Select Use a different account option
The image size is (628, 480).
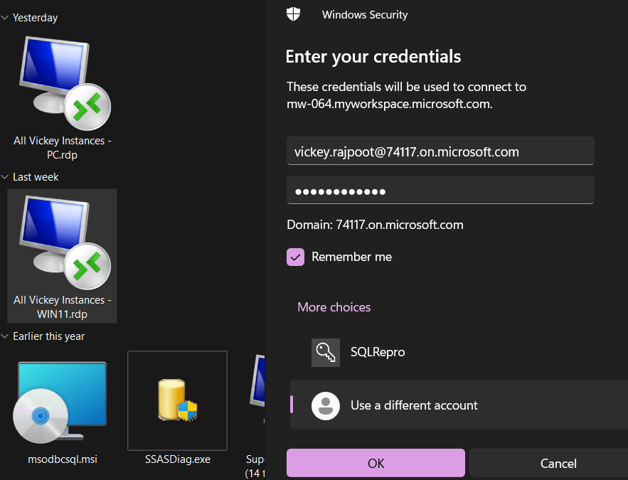pos(459,405)
